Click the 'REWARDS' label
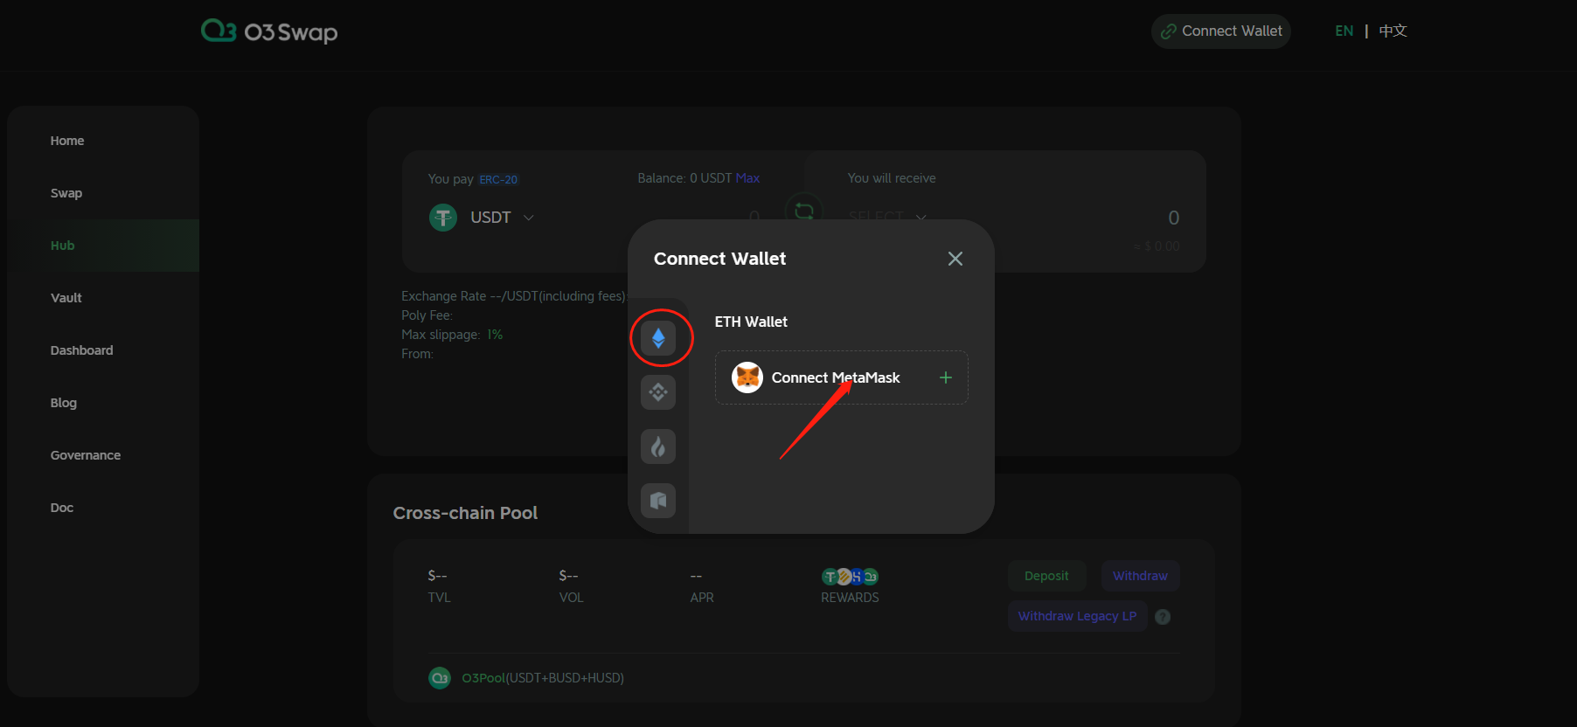The width and height of the screenshot is (1577, 727). [850, 598]
